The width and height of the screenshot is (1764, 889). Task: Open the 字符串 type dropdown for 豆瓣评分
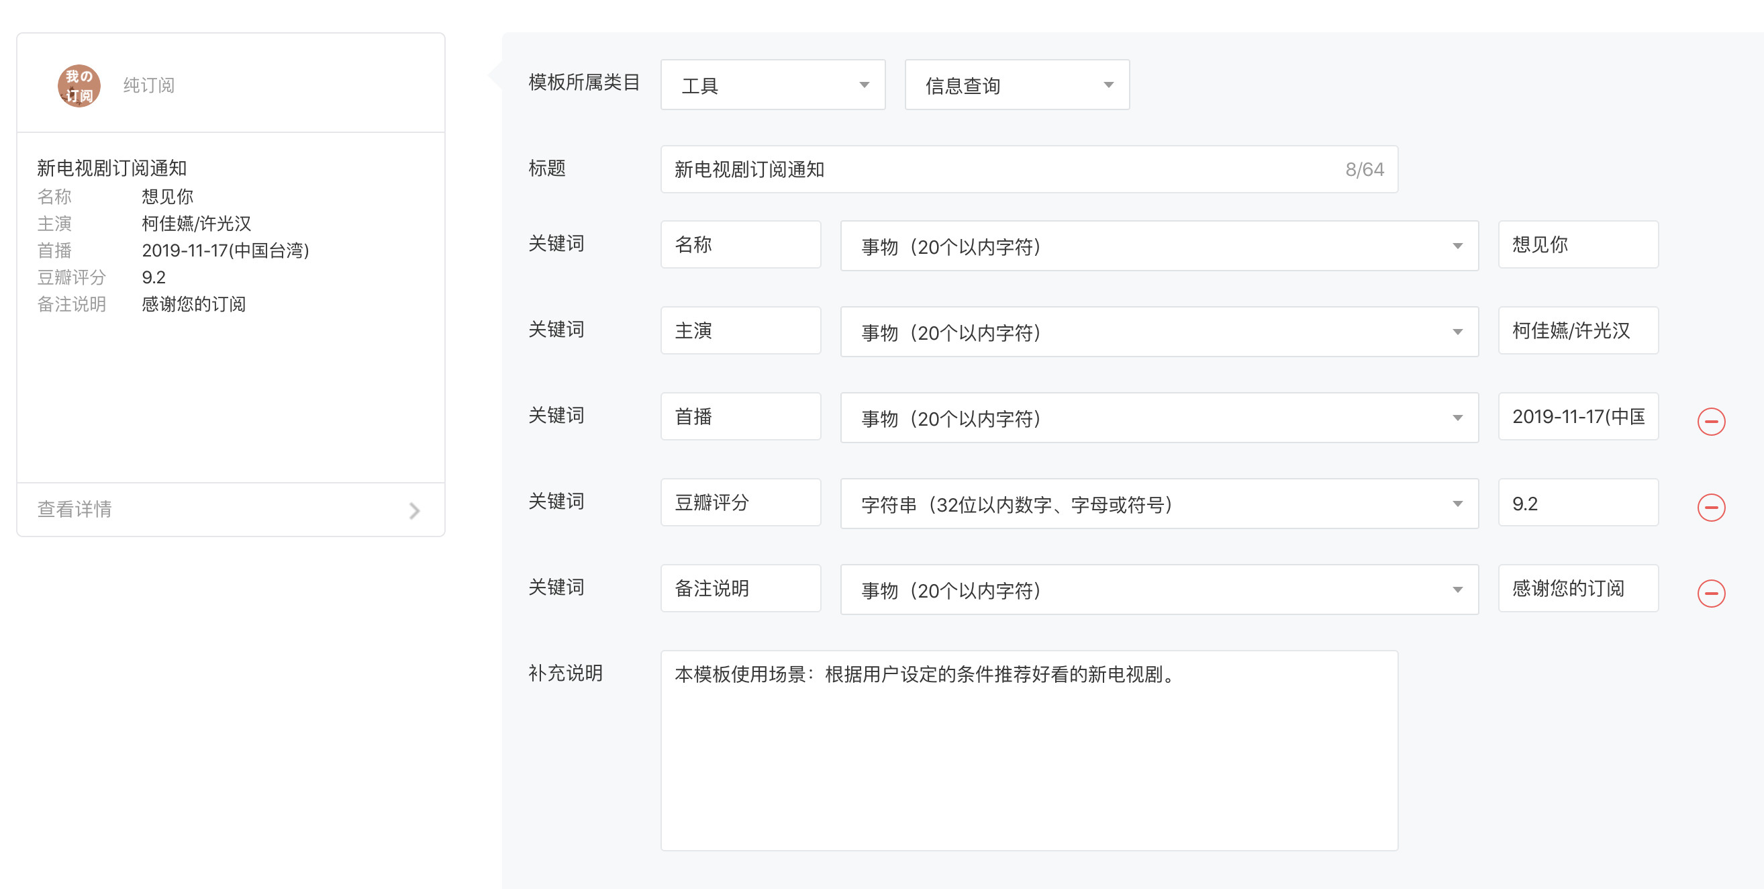coord(1159,504)
